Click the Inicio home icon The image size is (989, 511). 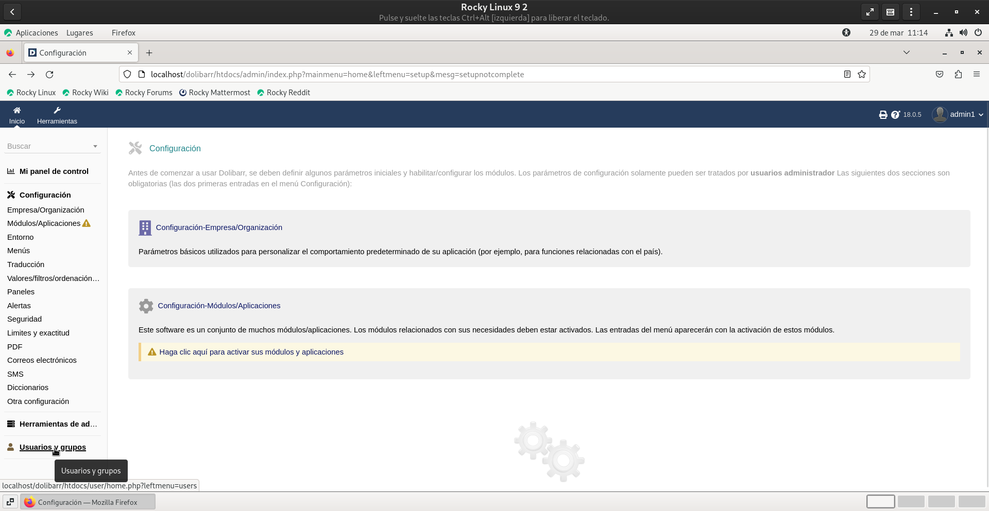tap(17, 111)
